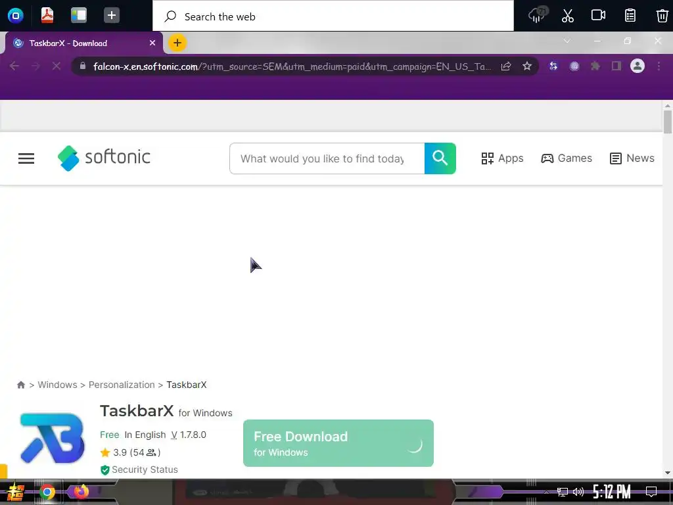Click the V 1.7.8.0 version text

click(x=189, y=435)
